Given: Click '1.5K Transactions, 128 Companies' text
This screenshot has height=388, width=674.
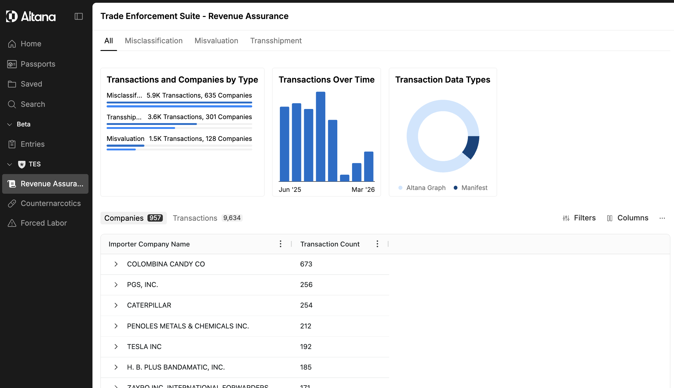Looking at the screenshot, I should tap(200, 139).
